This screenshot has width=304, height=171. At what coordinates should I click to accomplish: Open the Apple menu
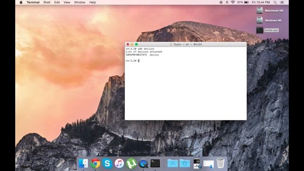tap(21, 2)
